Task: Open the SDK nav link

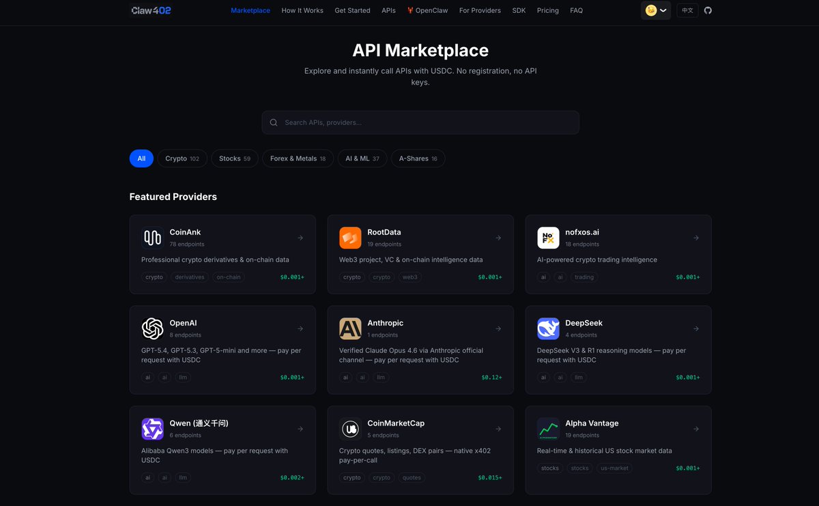Action: pyautogui.click(x=519, y=10)
